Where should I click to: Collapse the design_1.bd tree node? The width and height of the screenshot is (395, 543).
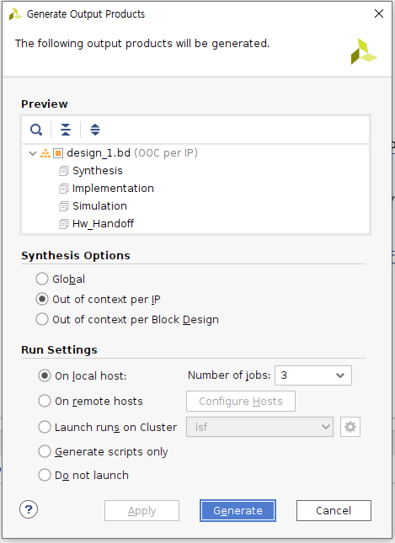click(33, 153)
